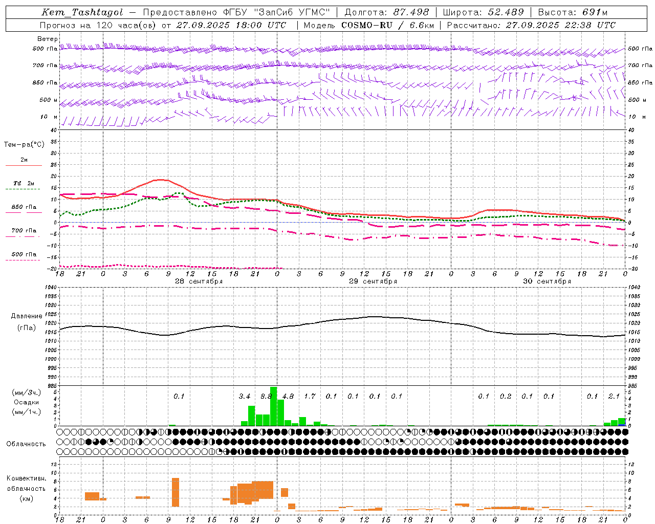655x524 pixels.
Task: Click the (км) unit under convective cloudiness
Action: [x=26, y=498]
